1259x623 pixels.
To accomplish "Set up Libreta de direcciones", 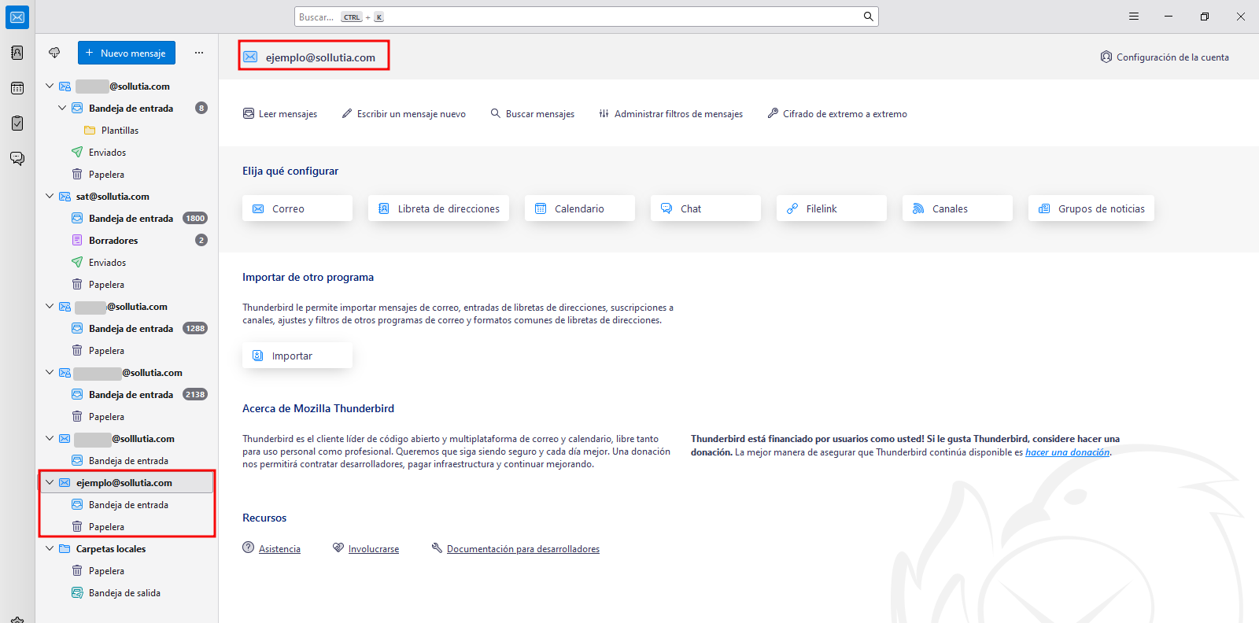I will click(438, 208).
